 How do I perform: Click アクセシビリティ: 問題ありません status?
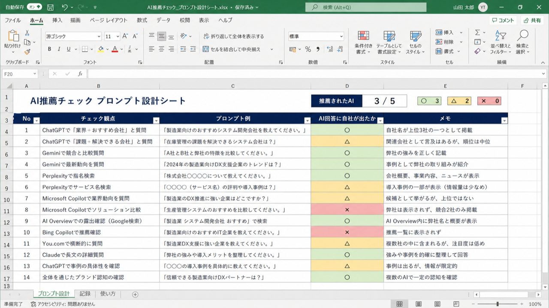(63, 304)
